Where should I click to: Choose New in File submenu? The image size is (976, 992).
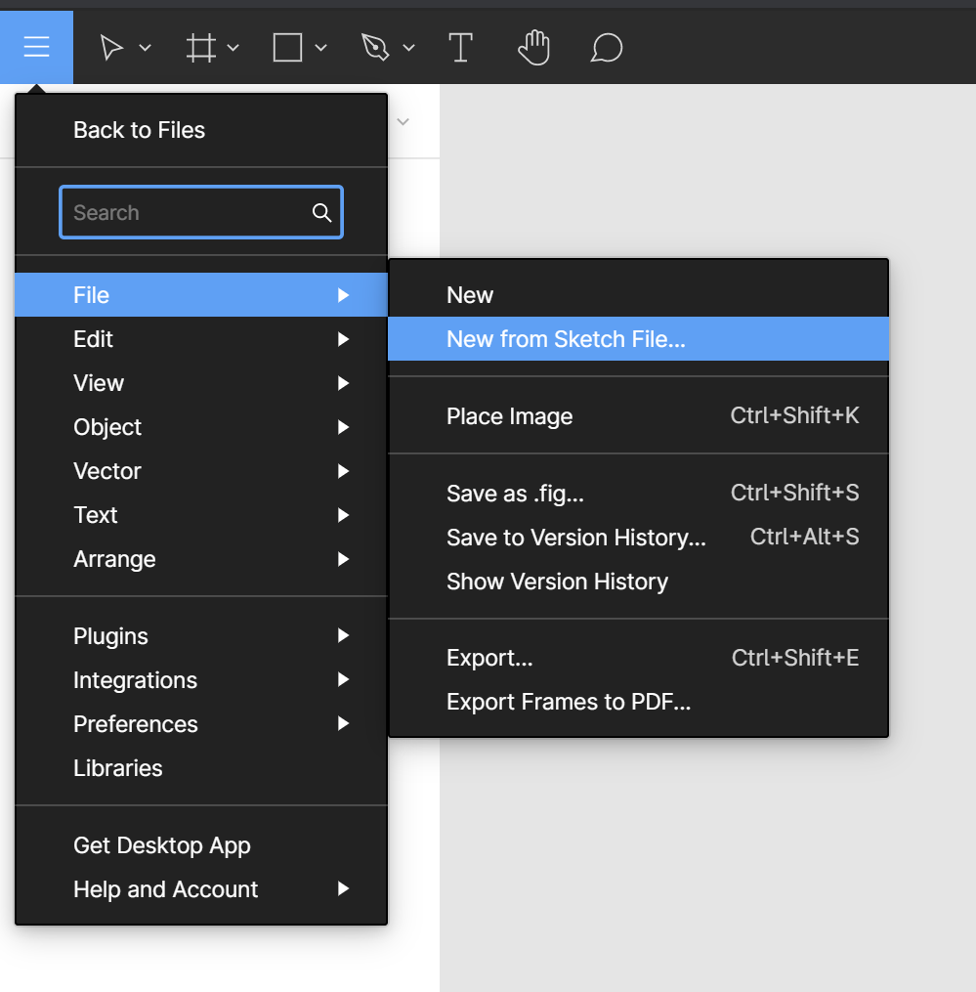(638, 295)
